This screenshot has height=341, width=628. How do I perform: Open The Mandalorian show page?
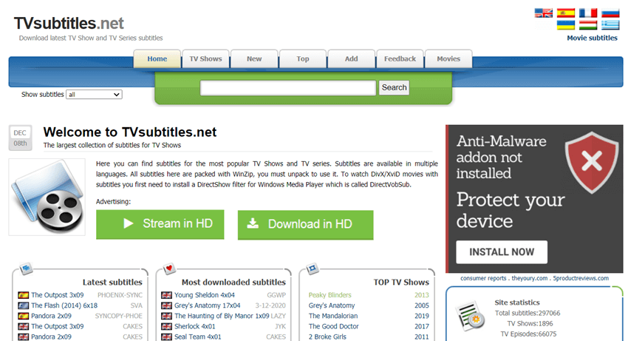pyautogui.click(x=333, y=316)
